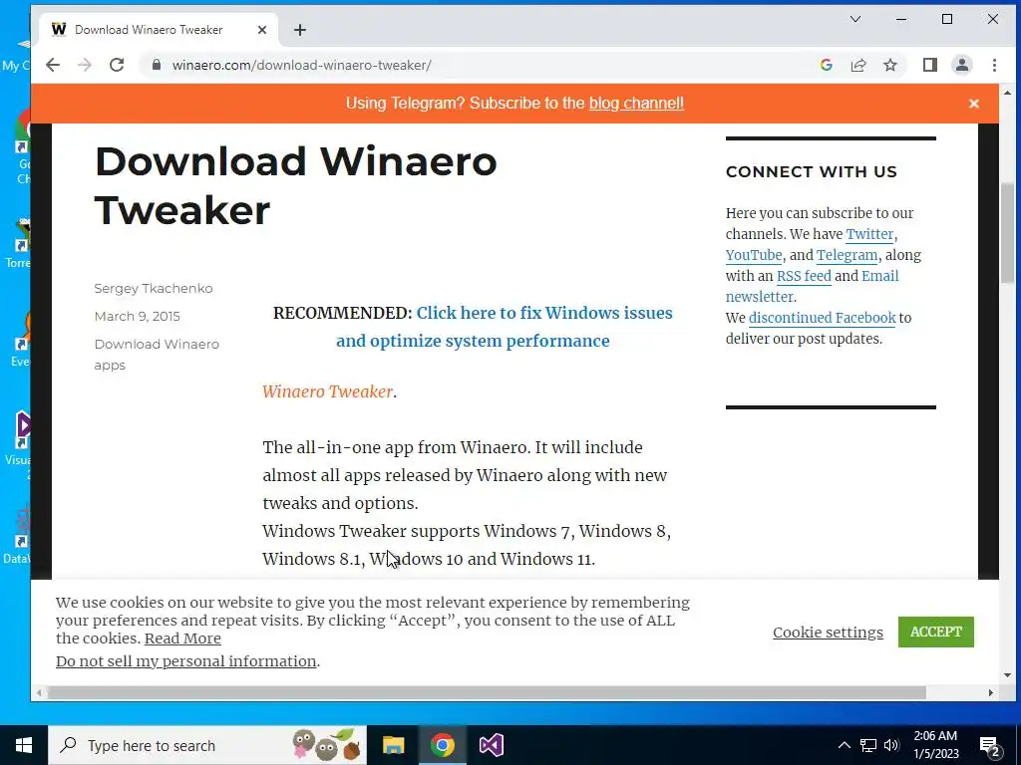The image size is (1021, 765).
Task: Open Chrome side panel
Action: coord(930,65)
